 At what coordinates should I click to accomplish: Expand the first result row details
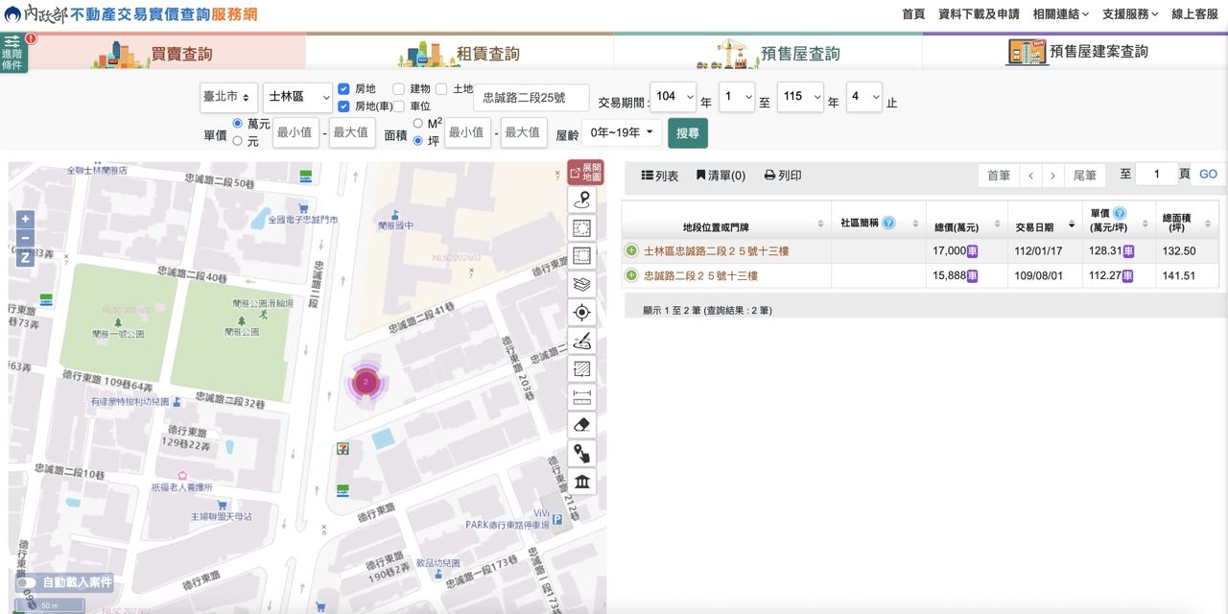(631, 250)
